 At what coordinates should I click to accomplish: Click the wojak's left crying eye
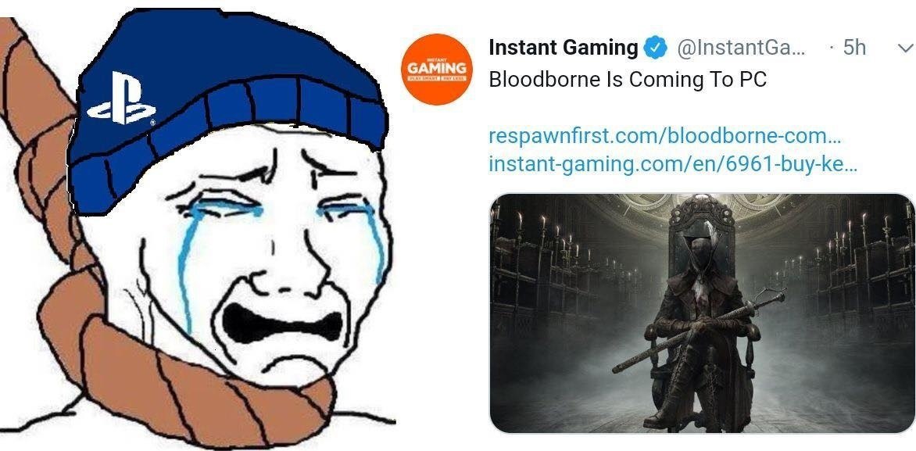click(x=228, y=206)
